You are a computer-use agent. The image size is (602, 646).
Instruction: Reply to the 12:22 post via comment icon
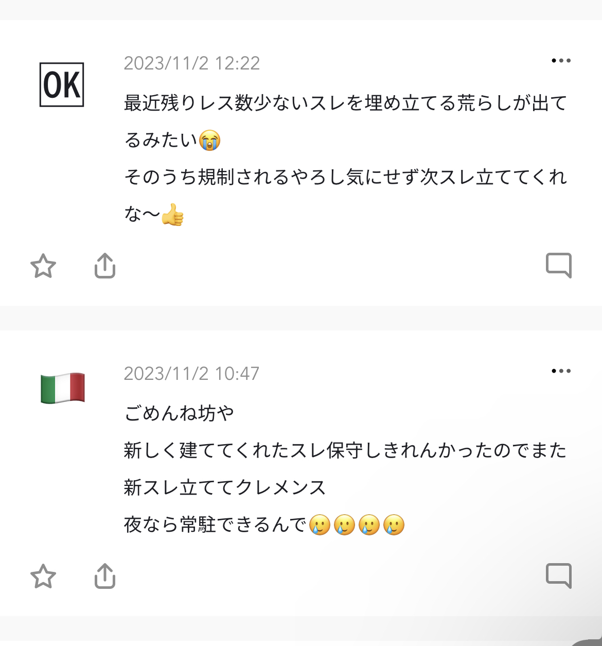pyautogui.click(x=559, y=266)
